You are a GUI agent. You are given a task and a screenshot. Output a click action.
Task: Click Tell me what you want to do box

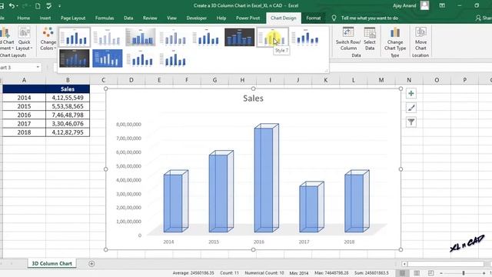tap(369, 18)
